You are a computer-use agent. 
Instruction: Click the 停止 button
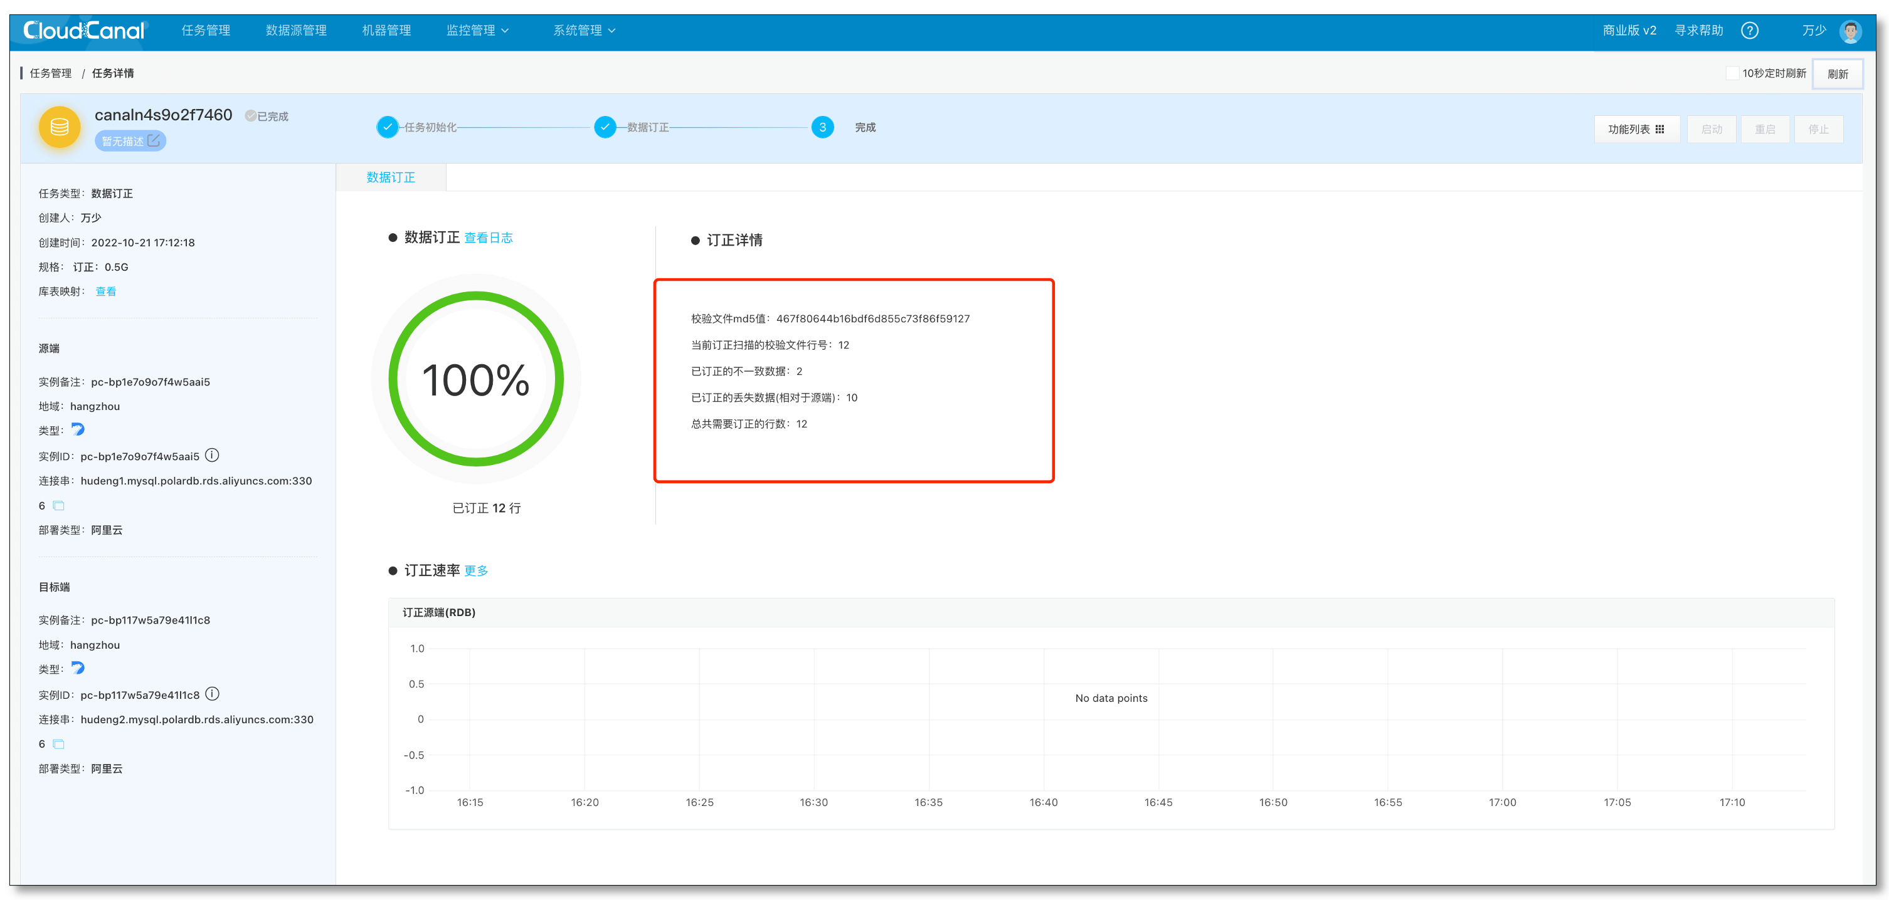click(1818, 129)
